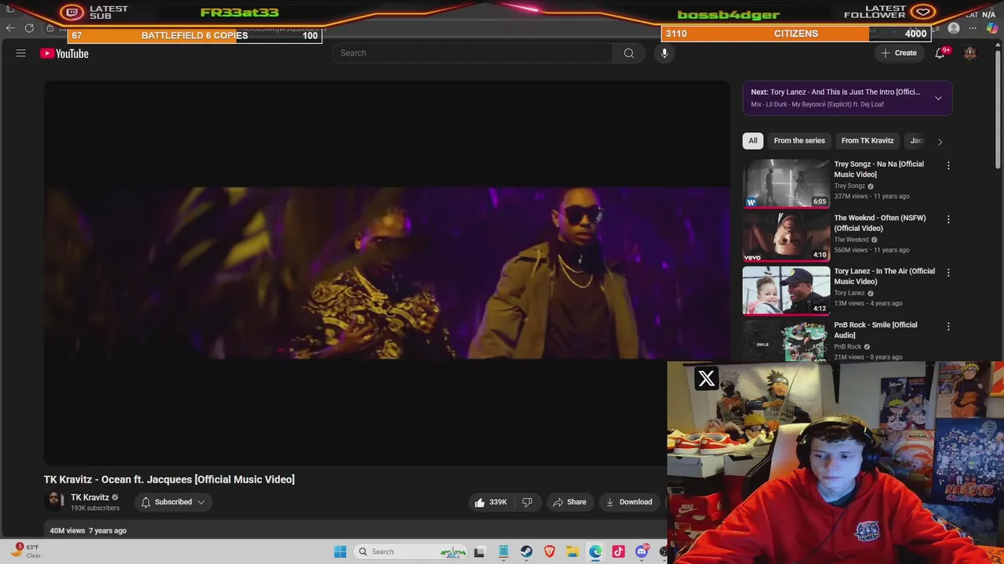1004x564 pixels.
Task: Open File Explorer from taskbar
Action: click(573, 551)
